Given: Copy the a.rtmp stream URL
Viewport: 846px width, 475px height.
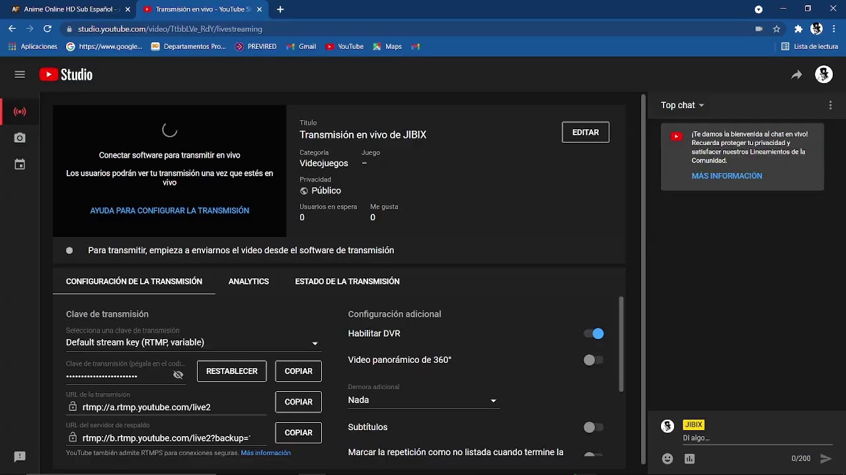Looking at the screenshot, I should (298, 402).
